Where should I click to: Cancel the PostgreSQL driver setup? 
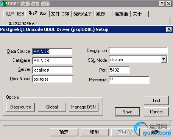click(156, 112)
